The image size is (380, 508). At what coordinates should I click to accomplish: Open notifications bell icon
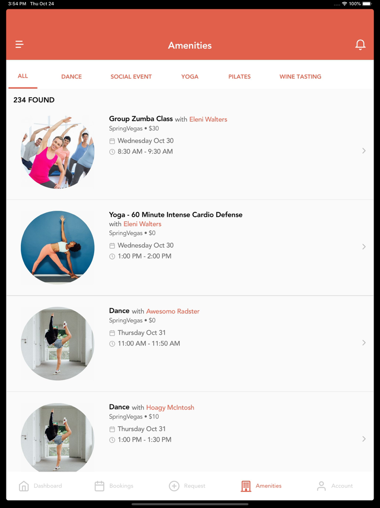(360, 45)
